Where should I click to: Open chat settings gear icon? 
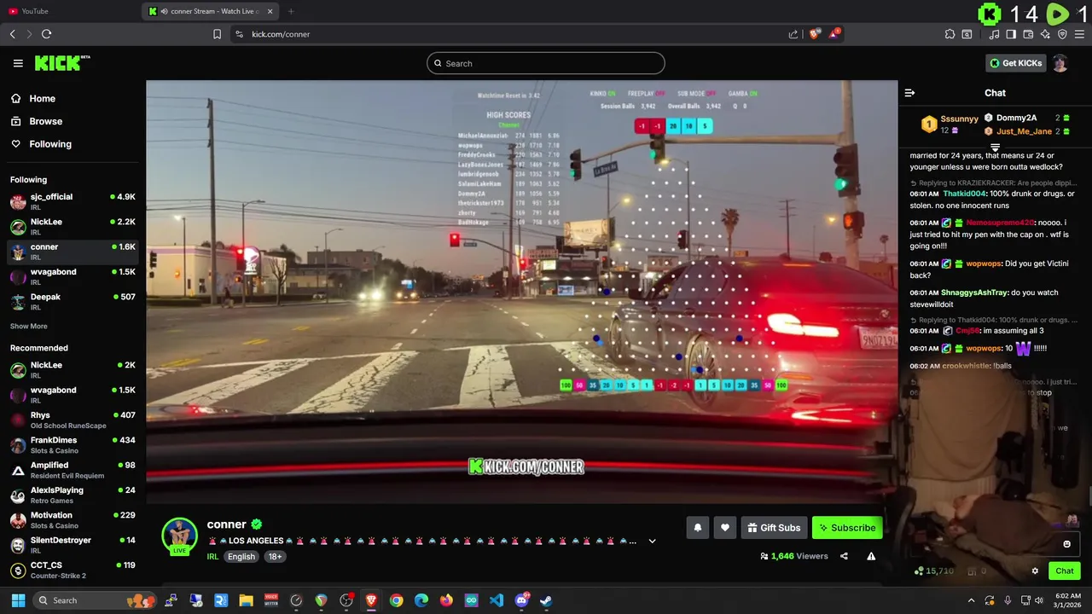1035,571
